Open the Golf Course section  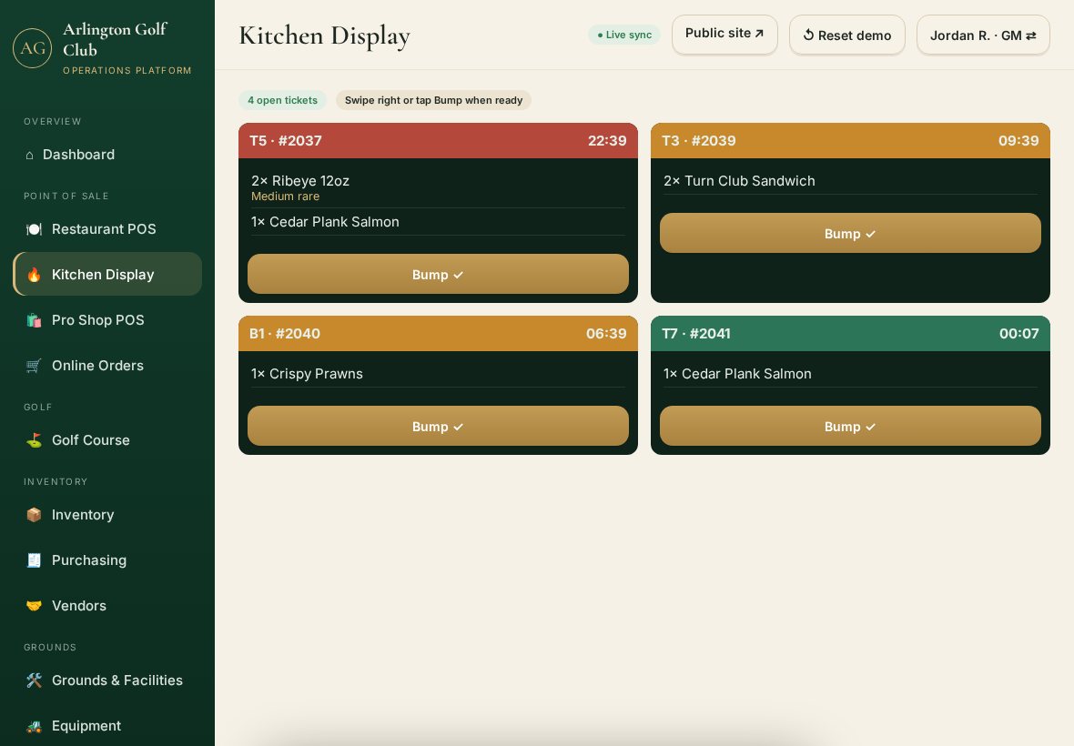(107, 440)
